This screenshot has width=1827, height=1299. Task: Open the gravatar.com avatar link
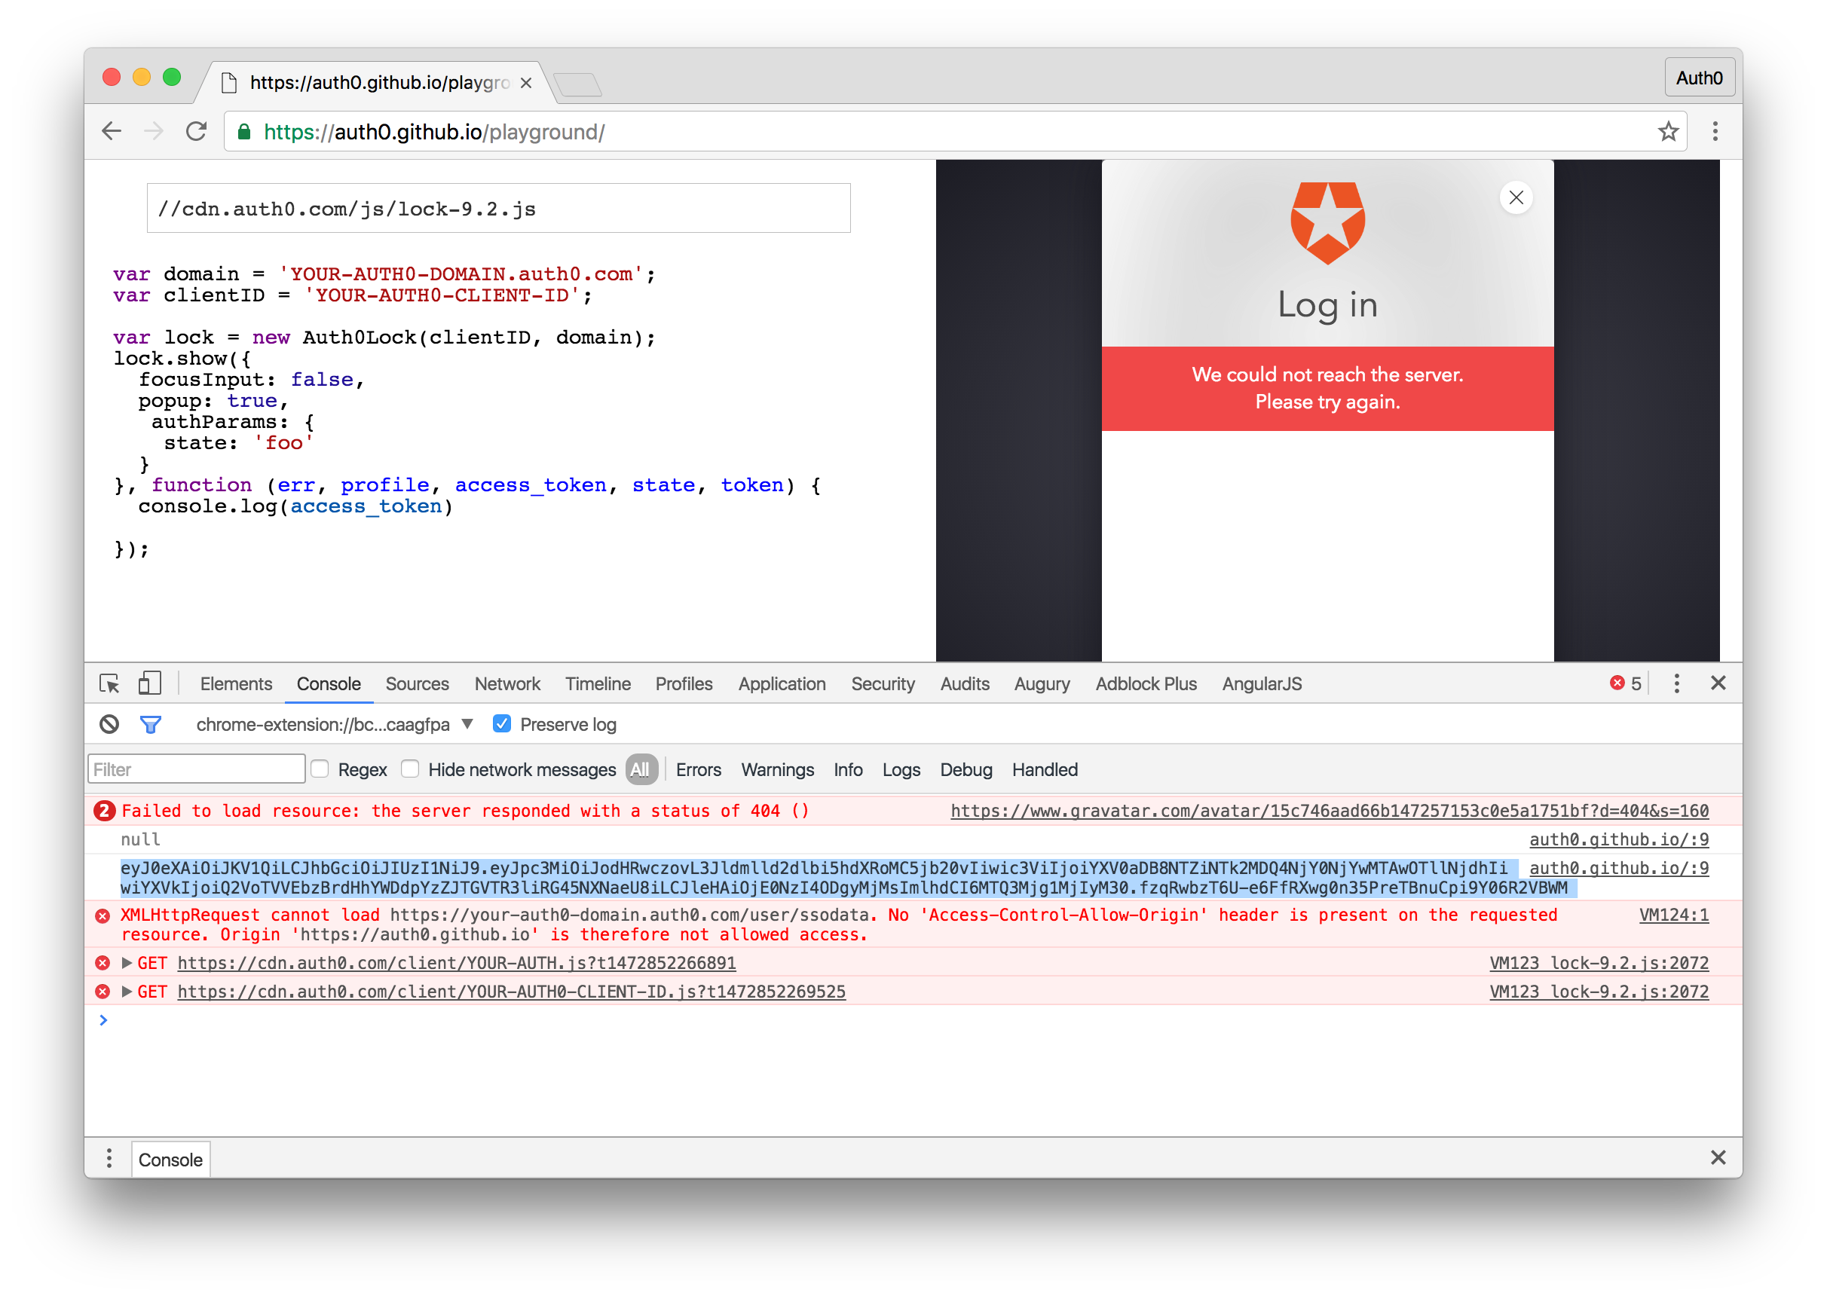point(1329,811)
